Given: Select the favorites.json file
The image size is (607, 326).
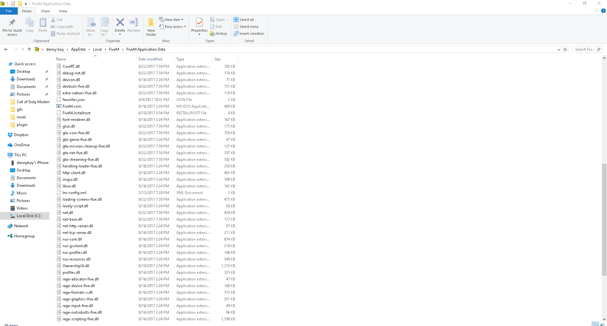Looking at the screenshot, I should [74, 100].
